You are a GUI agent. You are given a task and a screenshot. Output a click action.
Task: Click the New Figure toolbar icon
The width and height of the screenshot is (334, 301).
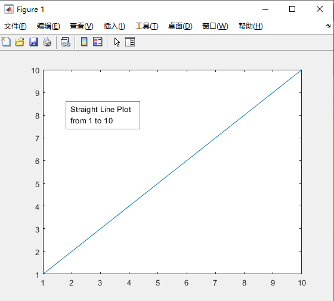pos(6,42)
